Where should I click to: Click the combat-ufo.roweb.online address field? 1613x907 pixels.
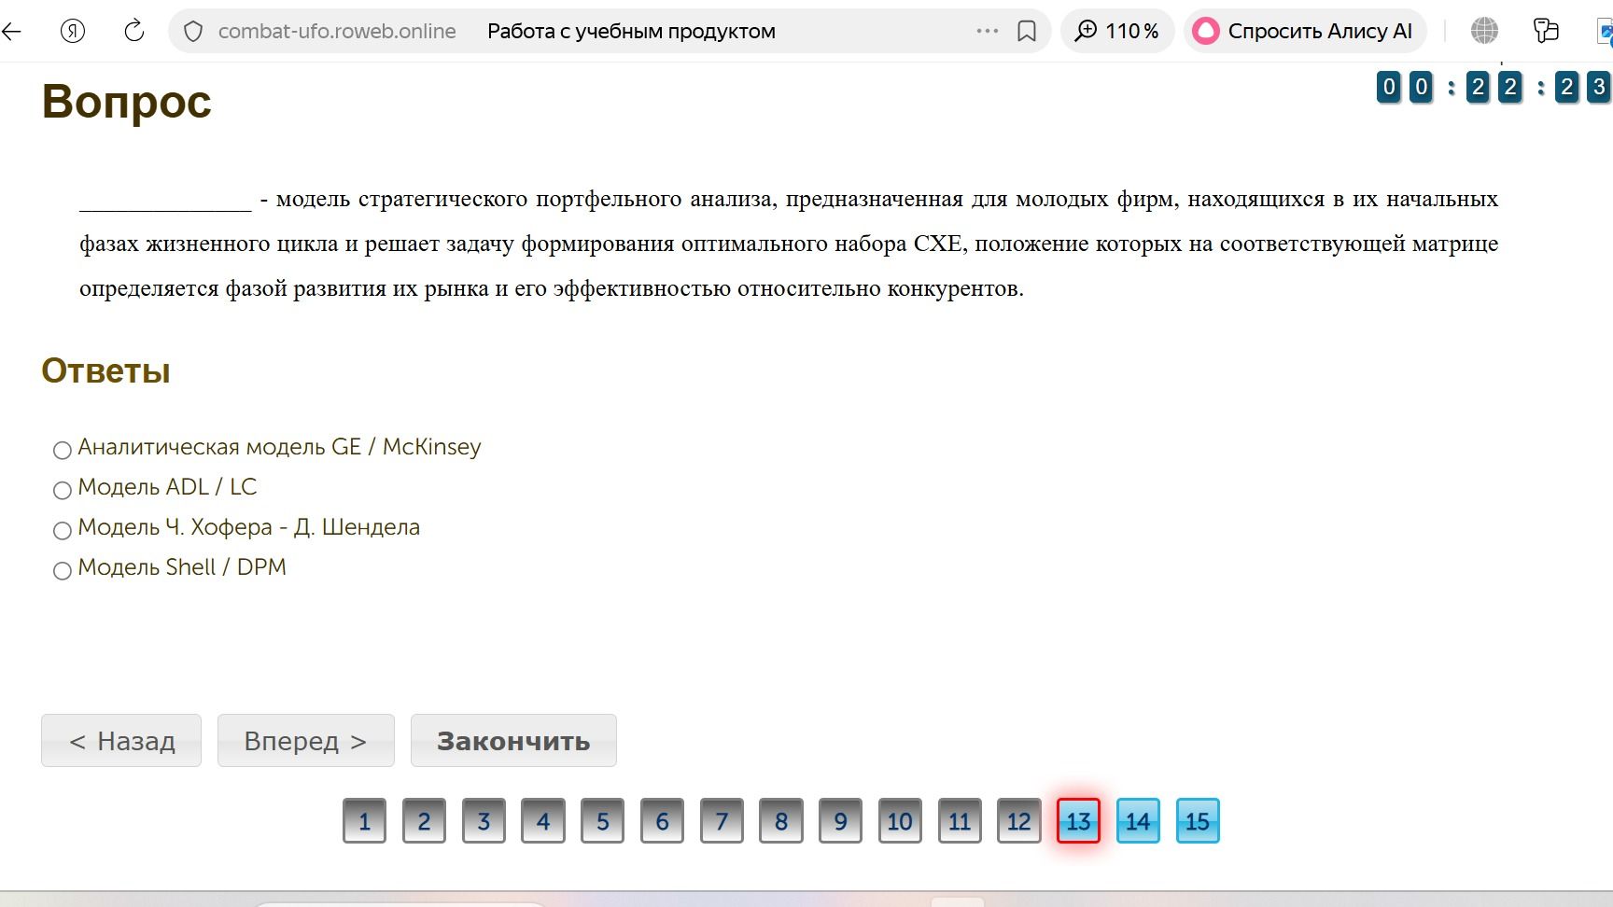[337, 31]
